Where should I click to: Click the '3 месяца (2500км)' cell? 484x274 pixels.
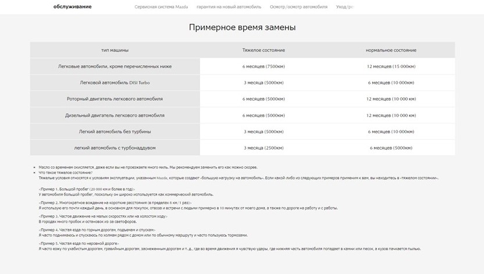tap(264, 148)
